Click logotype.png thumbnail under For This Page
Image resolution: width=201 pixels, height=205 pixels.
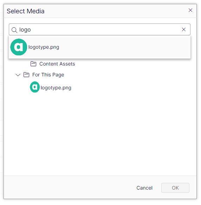35,87
